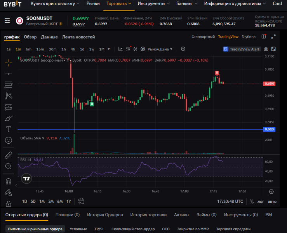Open the Рыноч.Цена price type dropdown
Image resolution: width=287 pixels, height=233 pixels.
pyautogui.click(x=160, y=49)
